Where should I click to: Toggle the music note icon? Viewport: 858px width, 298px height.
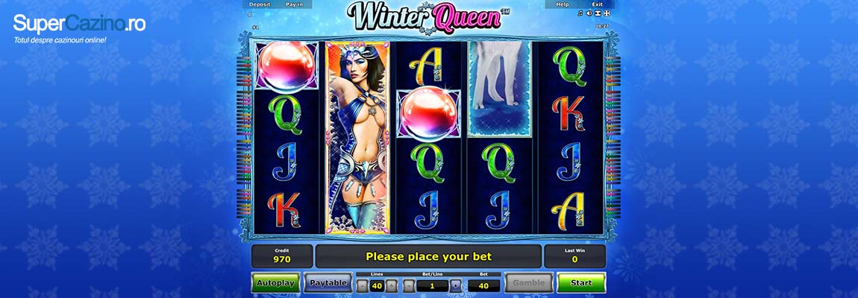click(x=580, y=13)
